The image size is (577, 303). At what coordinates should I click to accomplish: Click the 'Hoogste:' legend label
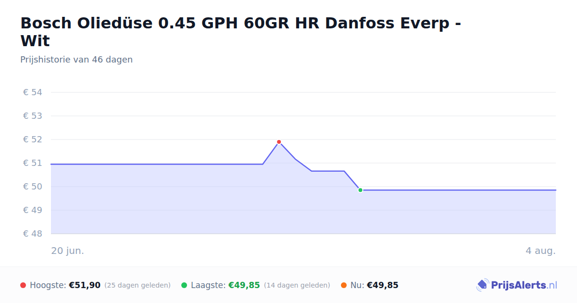tap(48, 285)
